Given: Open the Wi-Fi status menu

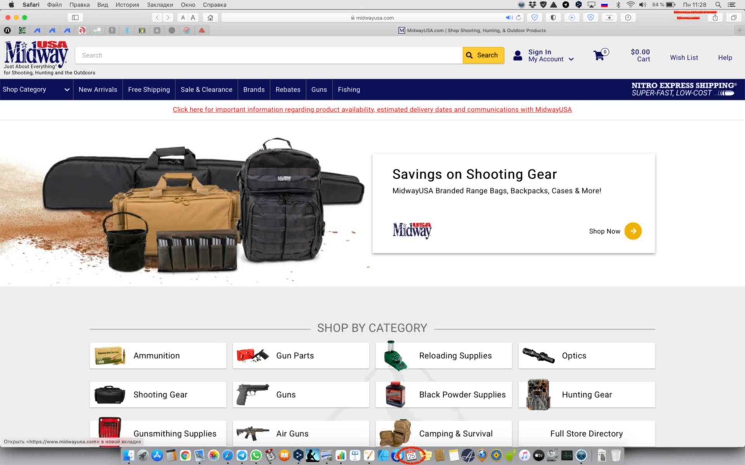Looking at the screenshot, I should [631, 5].
